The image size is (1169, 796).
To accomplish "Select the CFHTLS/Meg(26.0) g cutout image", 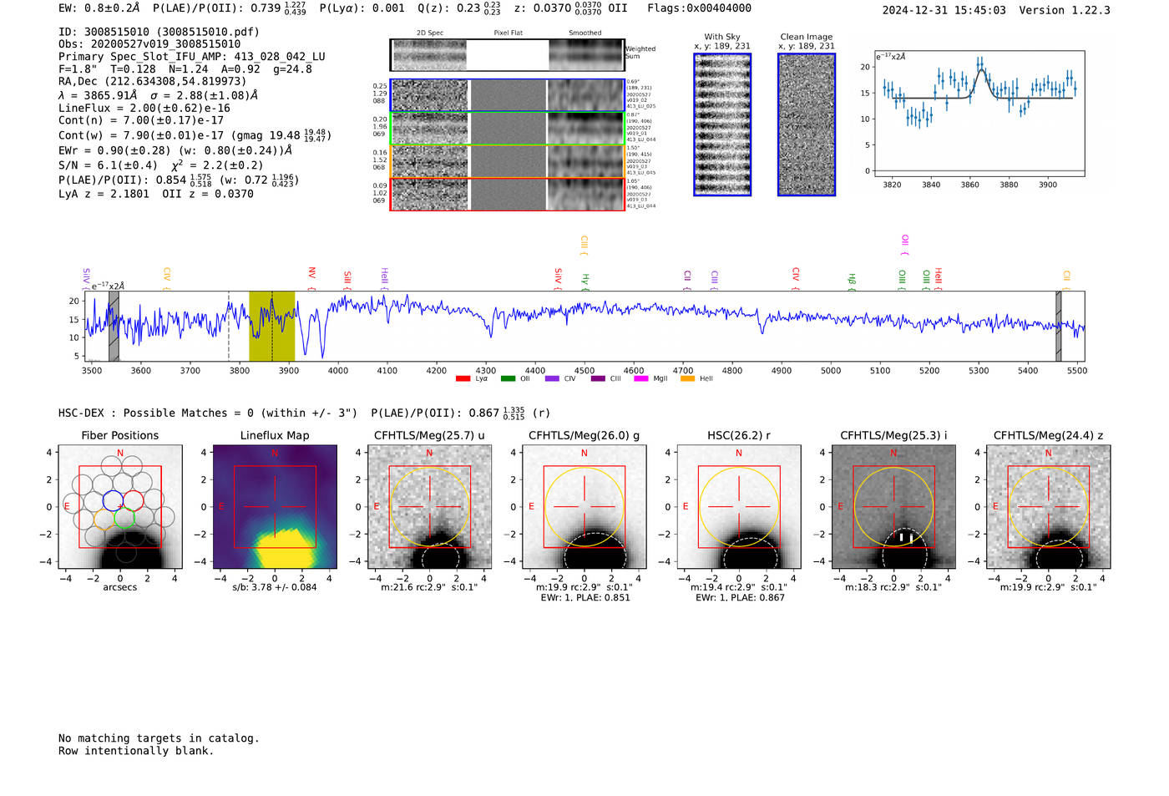I will coord(584,507).
